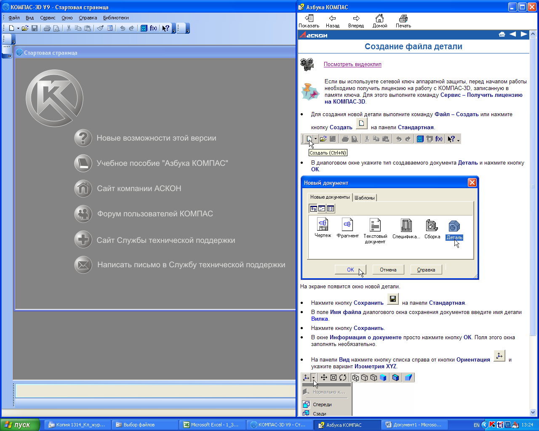Screen dimensions: 539x431
Task: Open the Посмотреть видеоклип link
Action: tap(352, 64)
